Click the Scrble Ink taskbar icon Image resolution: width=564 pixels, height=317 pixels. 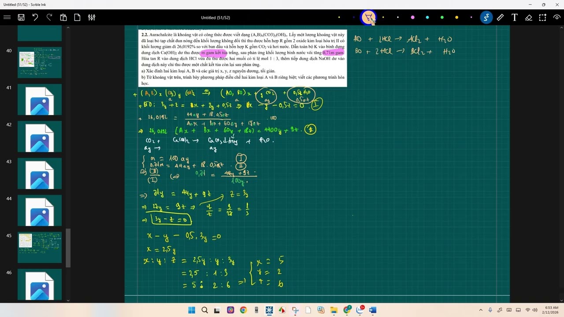coord(269,310)
